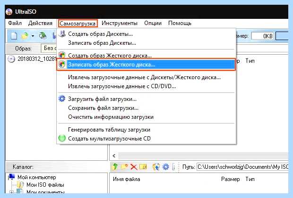Screen dimensions: 293x198
Task: Click the floppy drive icon by Создать образ Дискеты
Action: coord(62,34)
